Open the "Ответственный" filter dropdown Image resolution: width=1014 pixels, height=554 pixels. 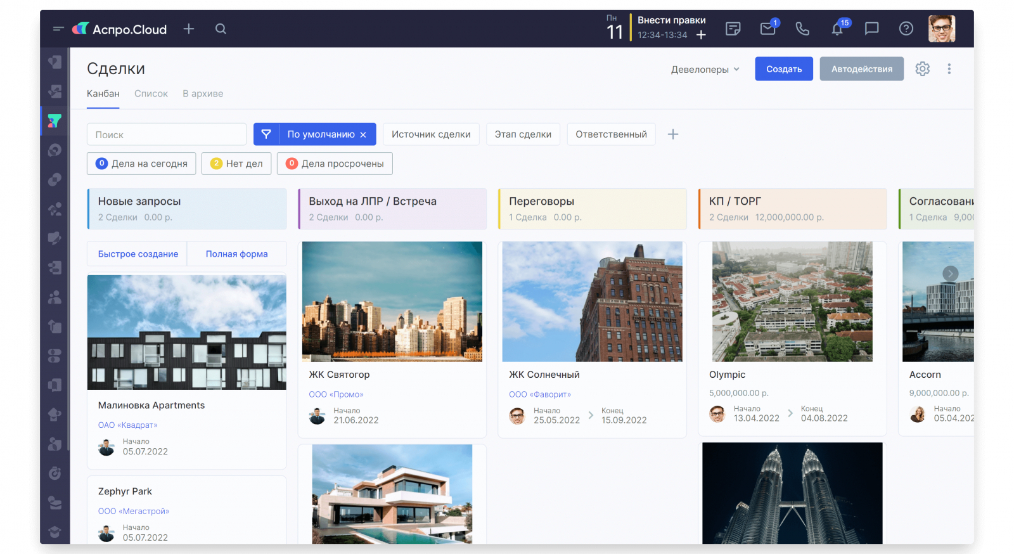pyautogui.click(x=611, y=134)
